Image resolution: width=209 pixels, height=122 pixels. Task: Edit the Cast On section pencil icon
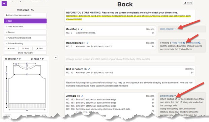pyautogui.click(x=82, y=29)
